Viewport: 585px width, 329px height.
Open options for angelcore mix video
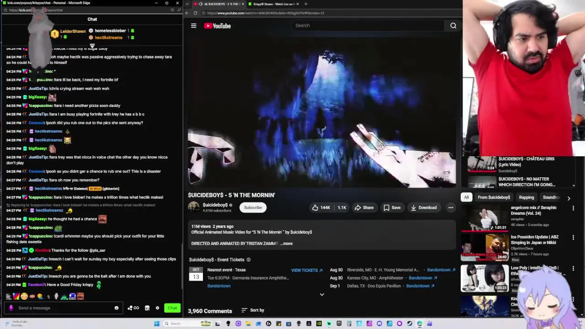[x=573, y=208]
